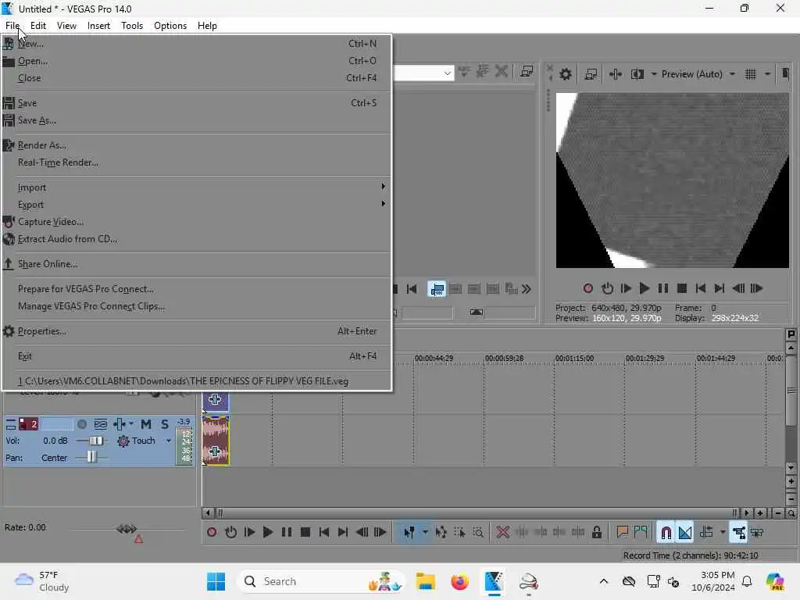Click the Windows Start button

coord(216,581)
